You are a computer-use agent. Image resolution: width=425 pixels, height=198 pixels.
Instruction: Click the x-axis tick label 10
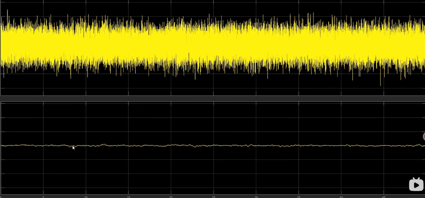coord(86,197)
